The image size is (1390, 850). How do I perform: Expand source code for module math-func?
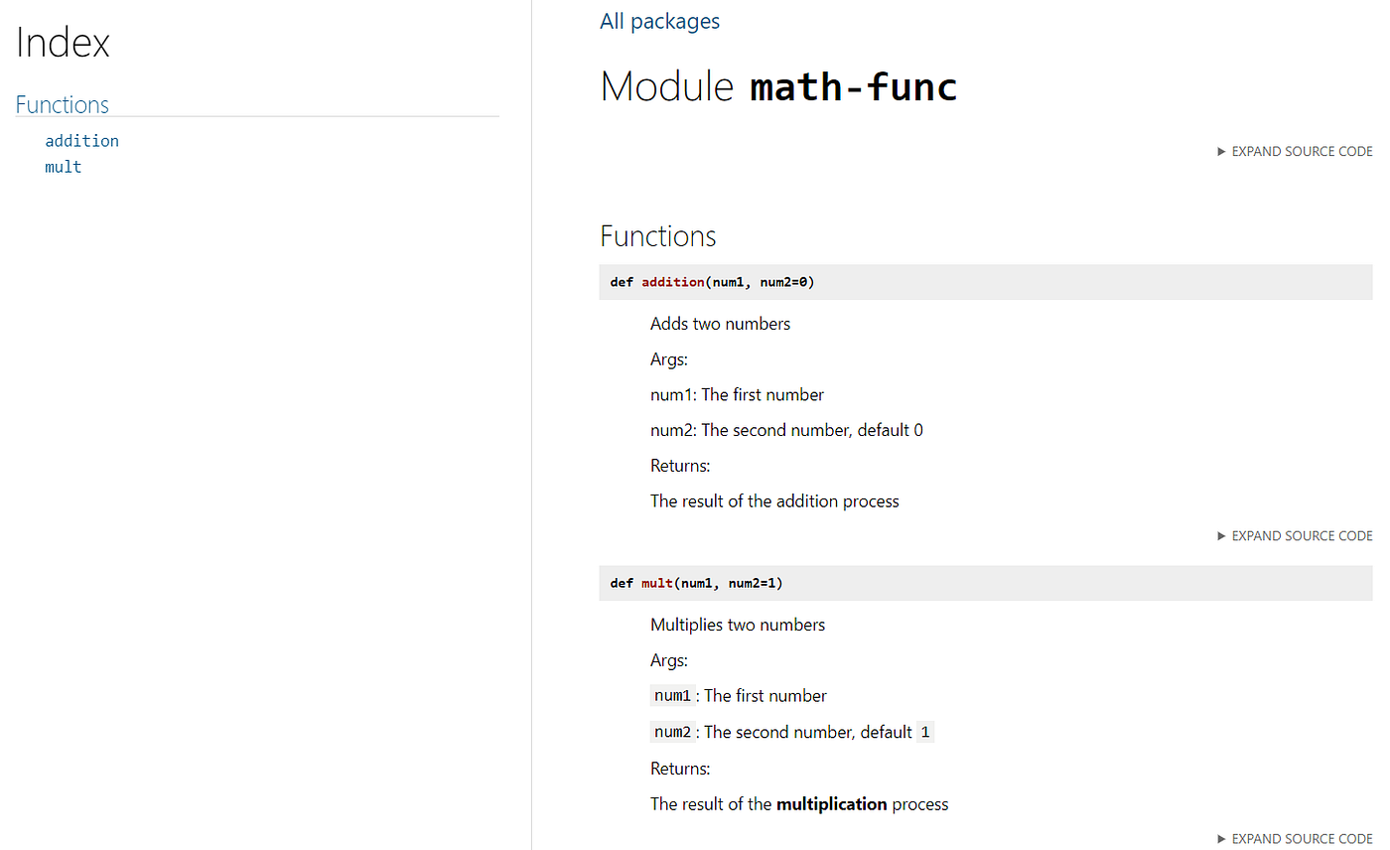pos(1295,152)
